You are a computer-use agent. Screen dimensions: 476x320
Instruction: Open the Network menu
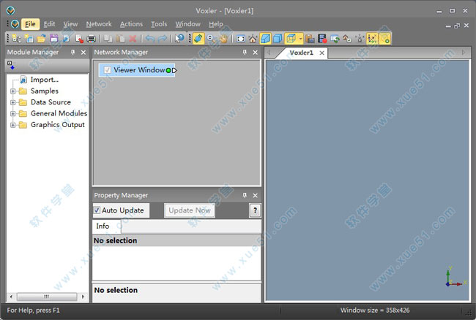click(99, 24)
